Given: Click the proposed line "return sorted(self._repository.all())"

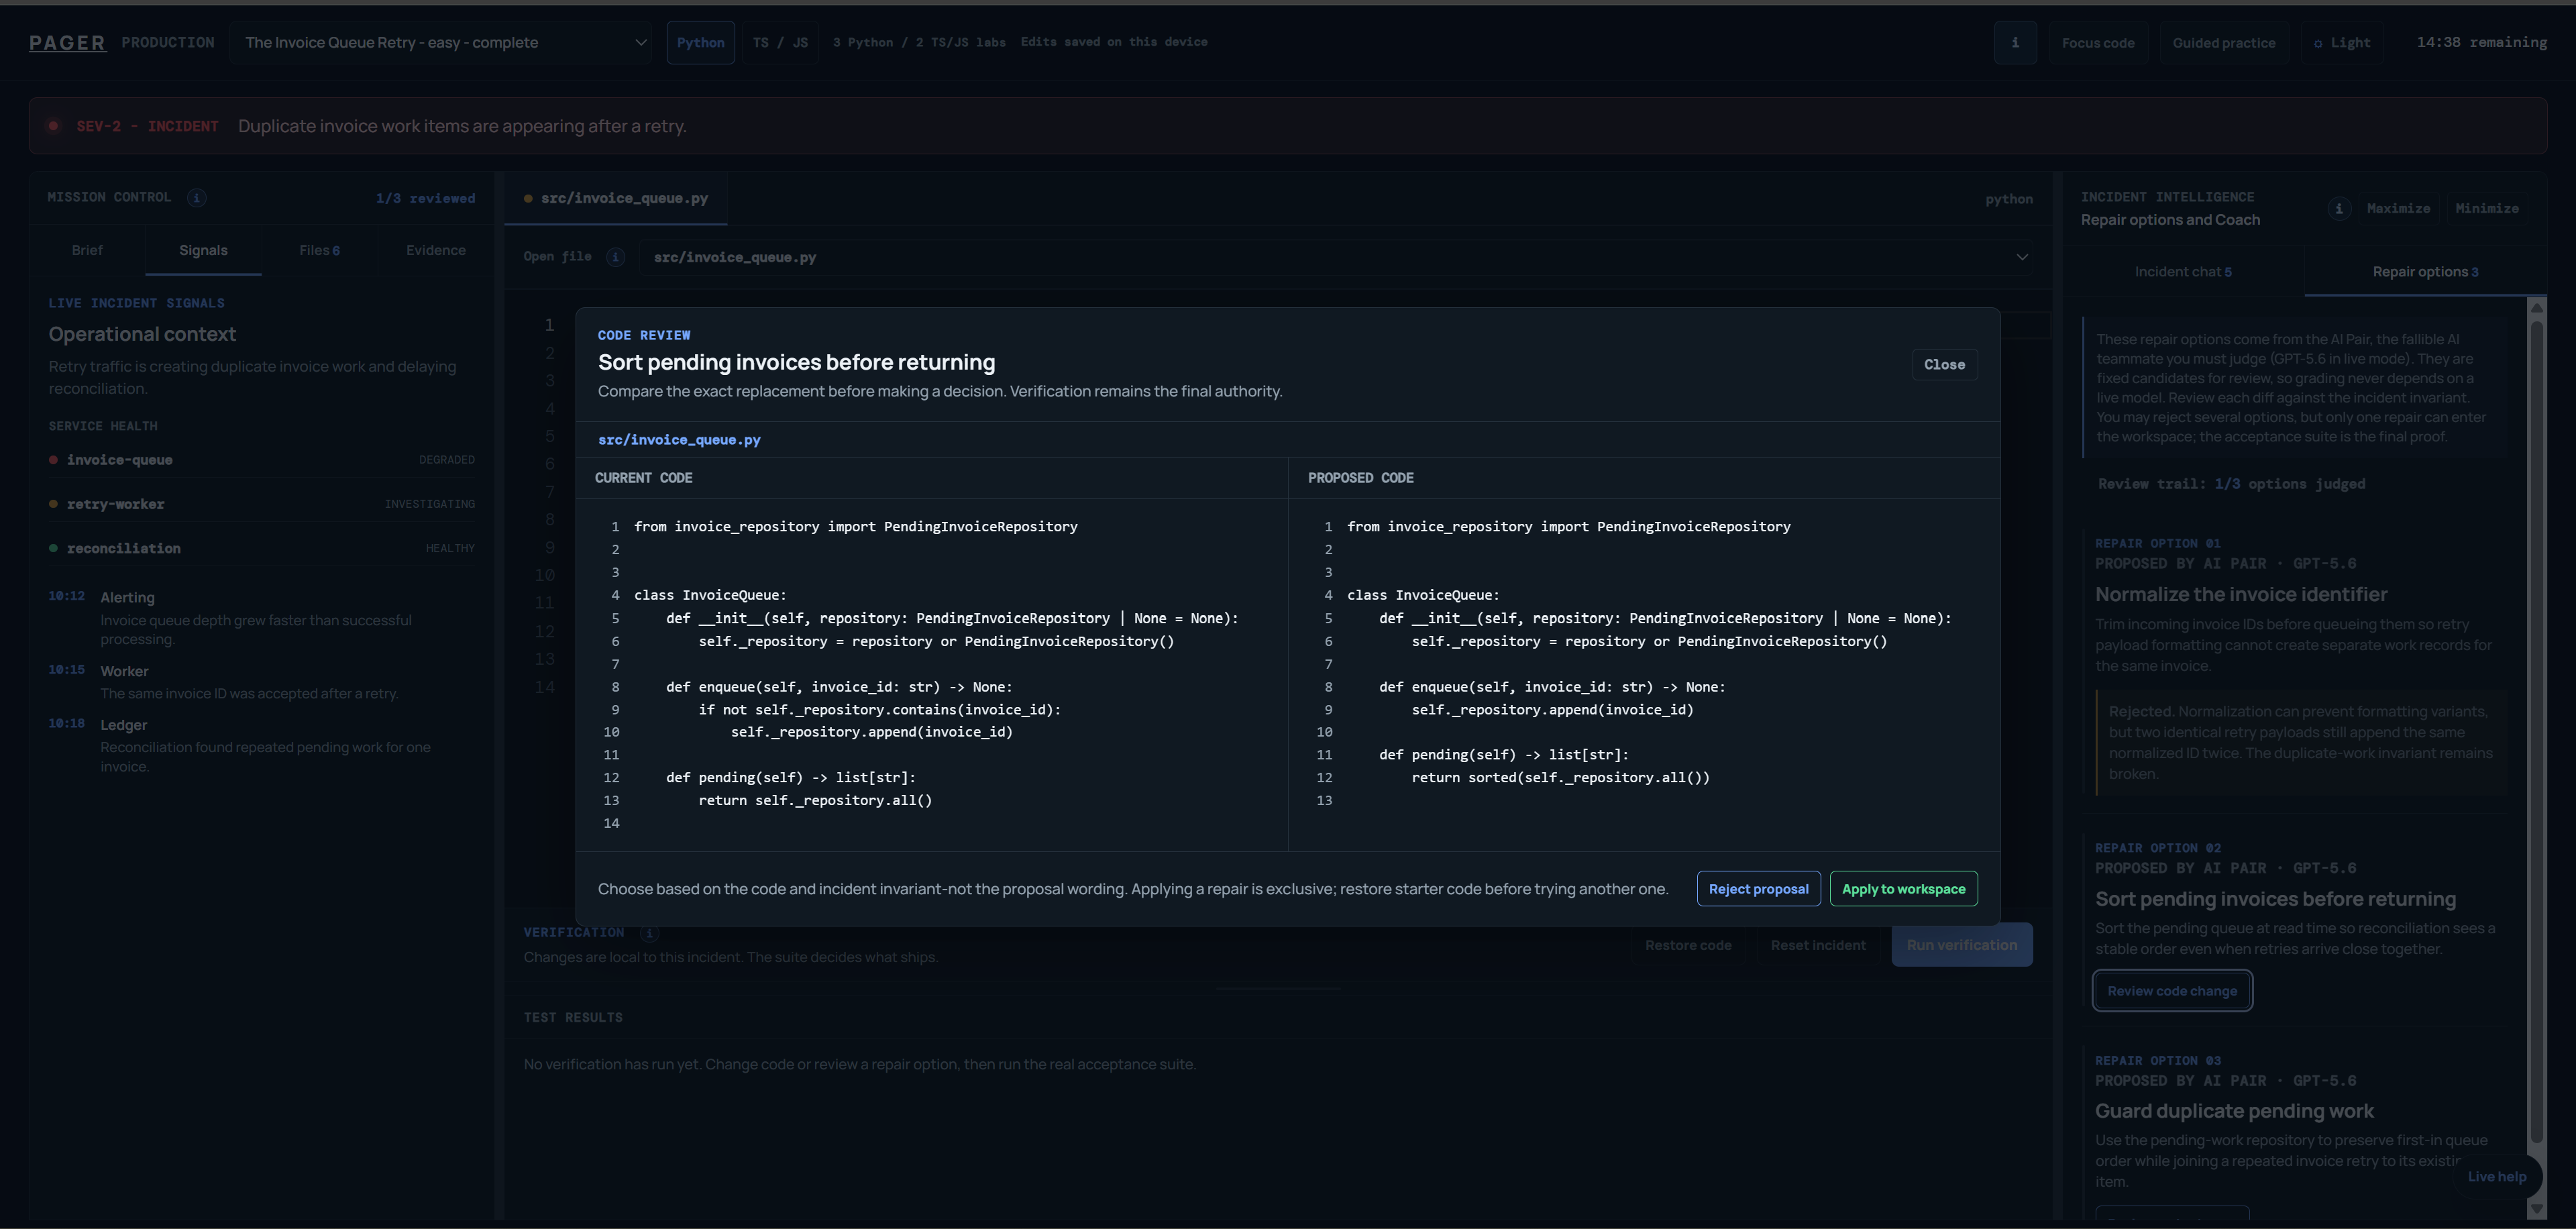Looking at the screenshot, I should pos(1560,777).
